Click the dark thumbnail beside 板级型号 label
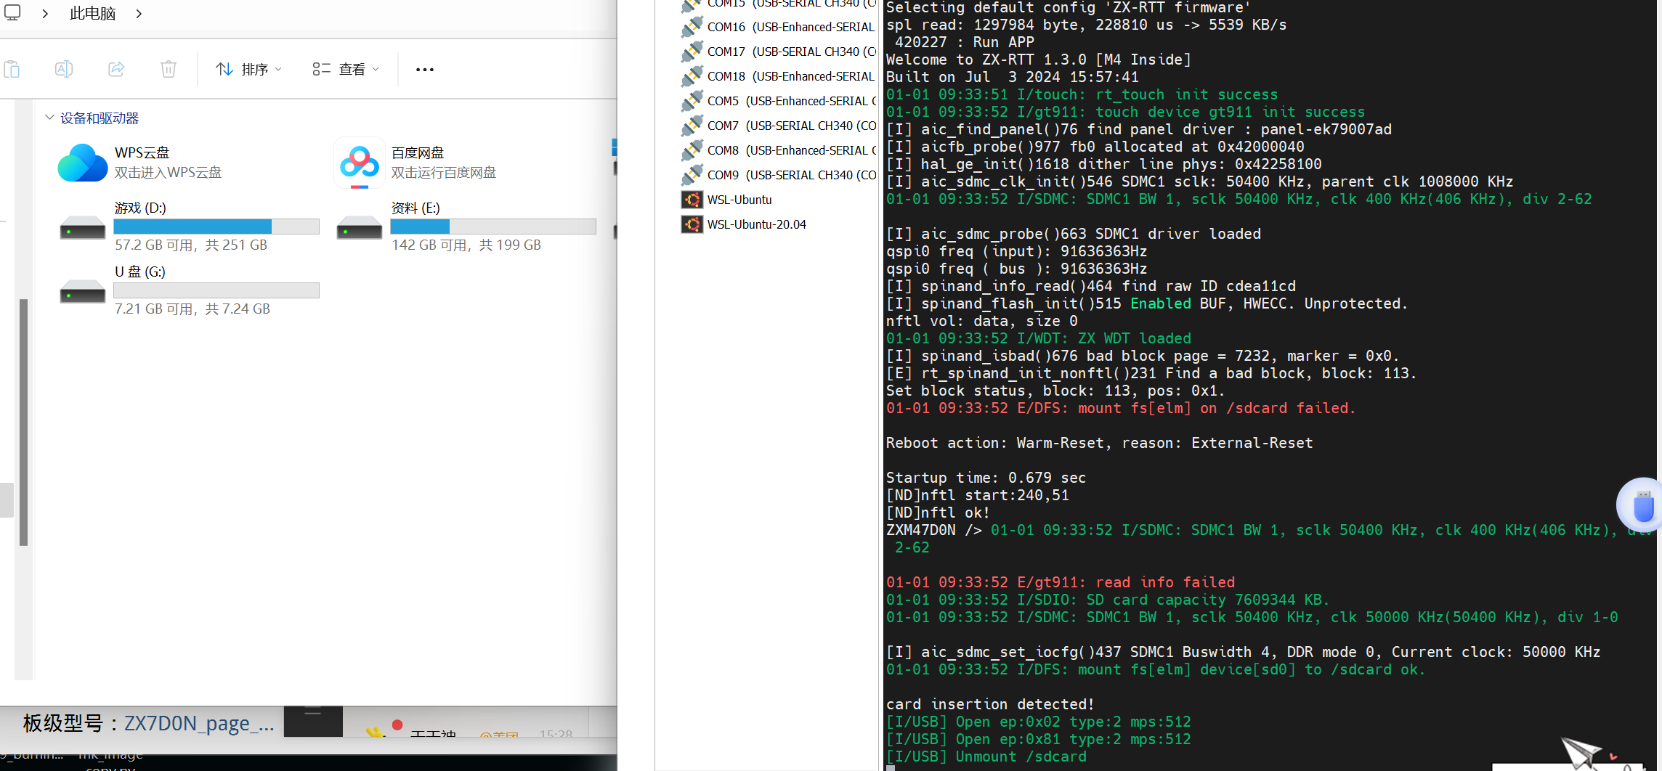Screen dimensions: 1662x771 pyautogui.click(x=313, y=721)
